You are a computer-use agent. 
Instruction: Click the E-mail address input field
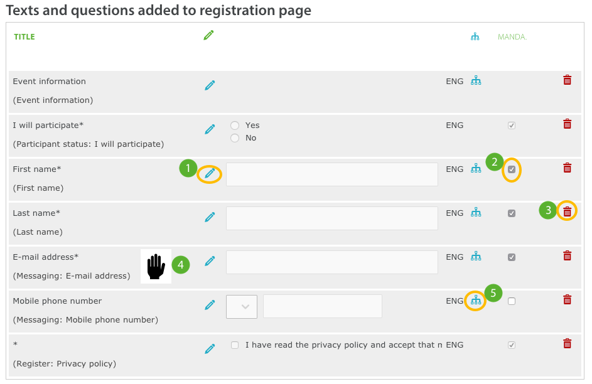pyautogui.click(x=332, y=262)
